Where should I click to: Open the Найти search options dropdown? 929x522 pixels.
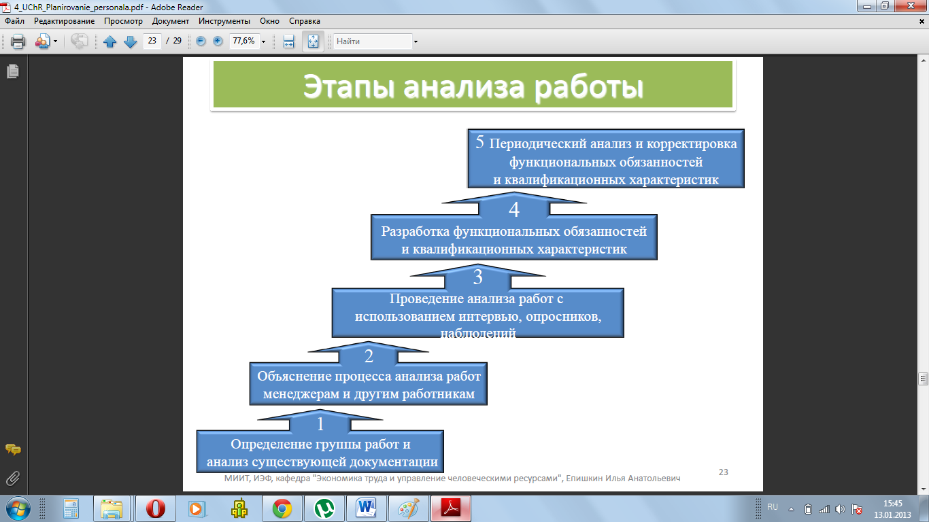(416, 41)
